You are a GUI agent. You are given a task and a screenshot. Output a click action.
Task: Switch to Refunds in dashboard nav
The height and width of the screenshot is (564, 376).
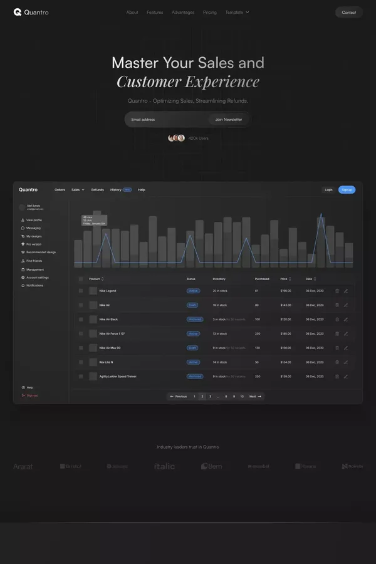(98, 189)
